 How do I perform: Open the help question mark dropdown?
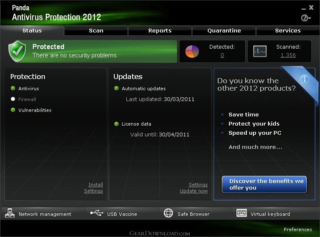point(306,18)
